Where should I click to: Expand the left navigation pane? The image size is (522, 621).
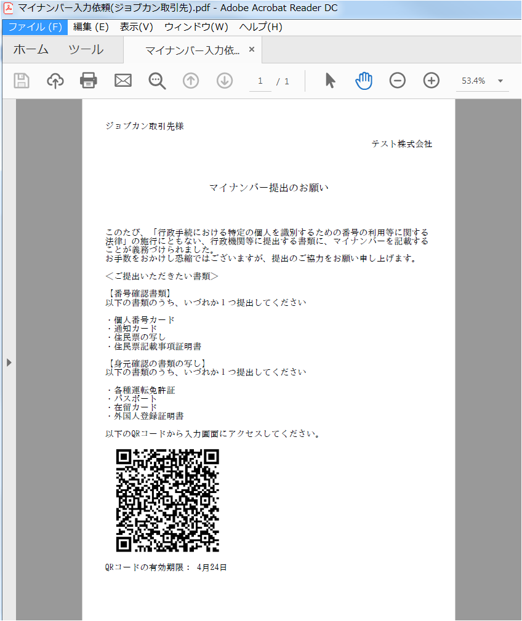point(9,363)
